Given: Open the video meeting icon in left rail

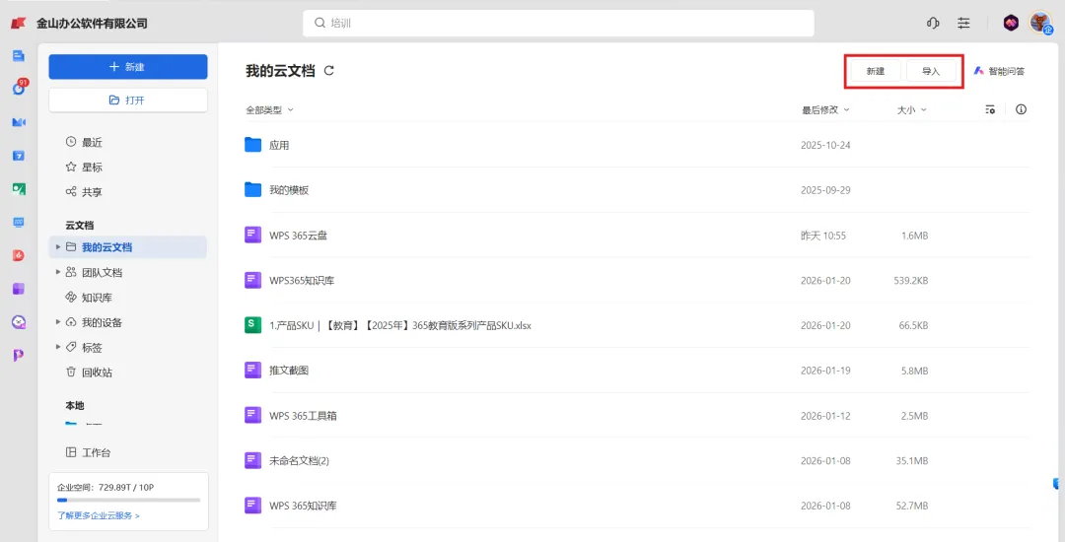Looking at the screenshot, I should (x=19, y=122).
